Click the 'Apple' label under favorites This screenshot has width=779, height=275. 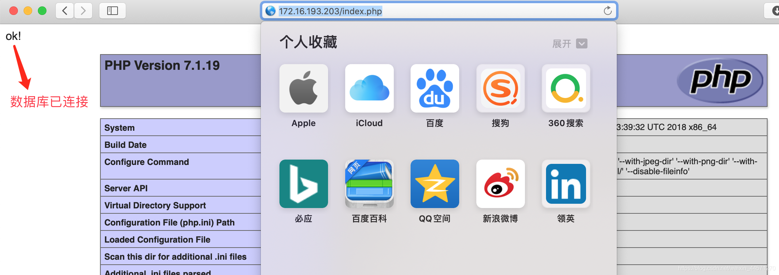(303, 123)
